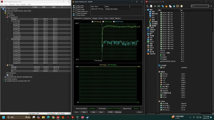Open the three-dot menu in AIDA64 Extreme
The width and height of the screenshot is (214, 120).
[x=211, y=6]
